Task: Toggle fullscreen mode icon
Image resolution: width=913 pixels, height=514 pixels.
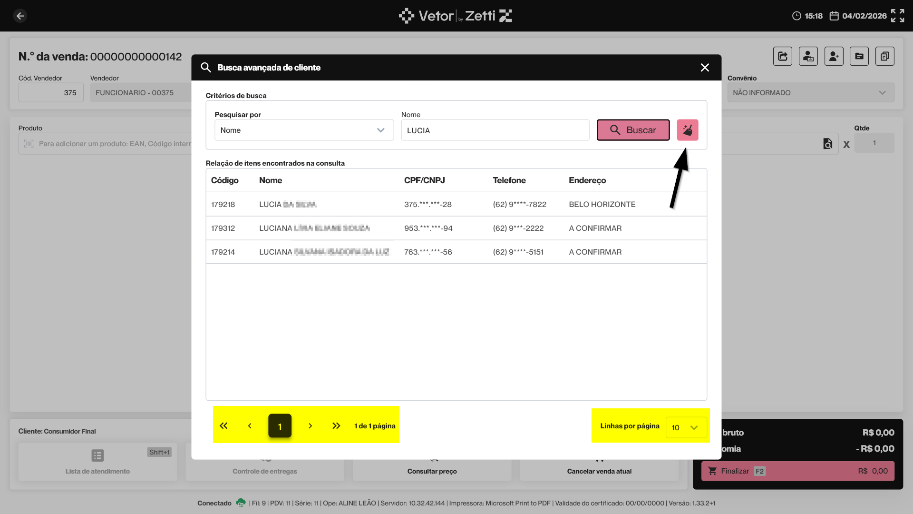Action: click(897, 16)
